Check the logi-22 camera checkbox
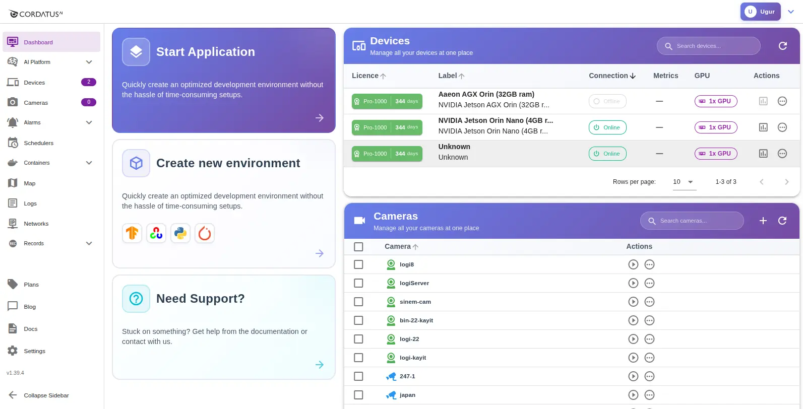The image size is (803, 409). [x=358, y=339]
